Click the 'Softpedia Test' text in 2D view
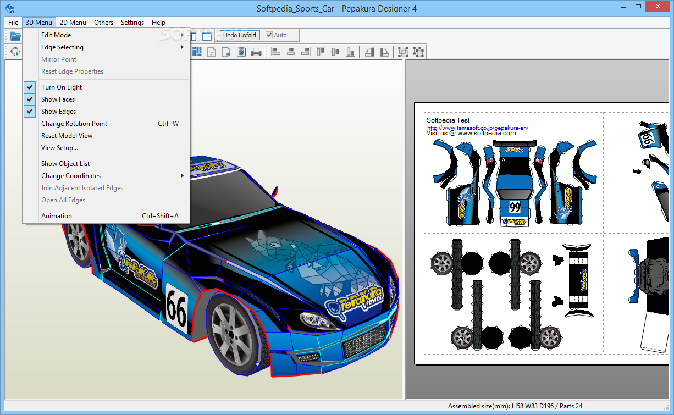The width and height of the screenshot is (674, 415). [x=448, y=120]
